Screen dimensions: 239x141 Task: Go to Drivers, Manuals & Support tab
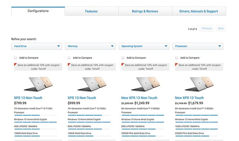[x=199, y=11]
